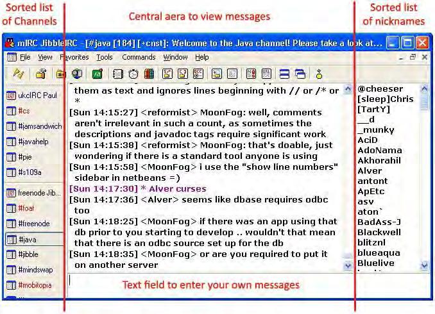The image size is (435, 314).
Task: Restore the inner #java channel window
Action: [413, 57]
